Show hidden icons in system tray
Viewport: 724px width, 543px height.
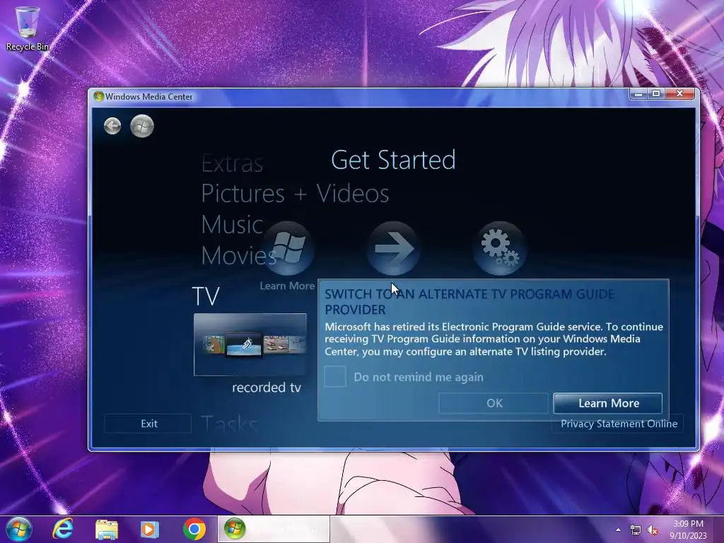pos(618,530)
